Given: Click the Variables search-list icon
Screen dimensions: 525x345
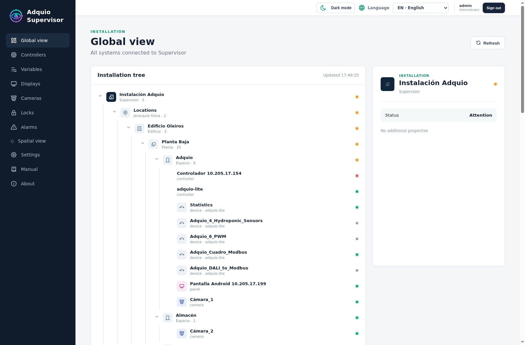Looking at the screenshot, I should pos(14,69).
